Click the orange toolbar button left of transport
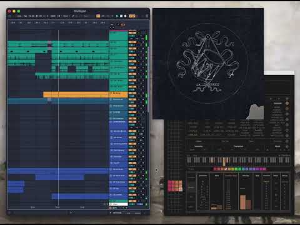The image size is (300, 225). (98, 16)
